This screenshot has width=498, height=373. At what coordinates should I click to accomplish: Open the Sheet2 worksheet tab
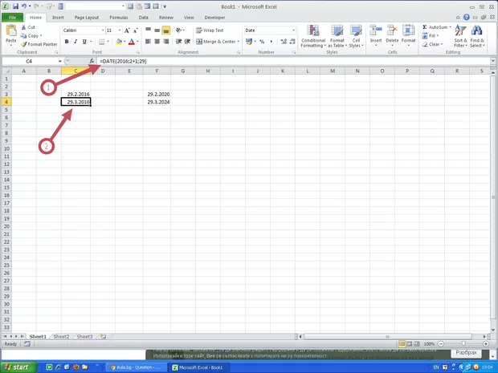61,337
